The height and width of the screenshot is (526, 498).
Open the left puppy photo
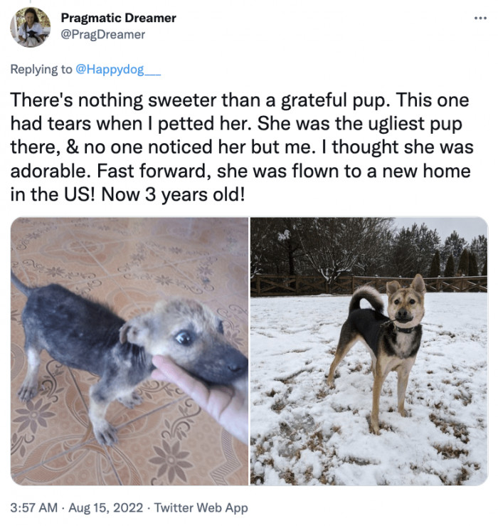point(129,351)
